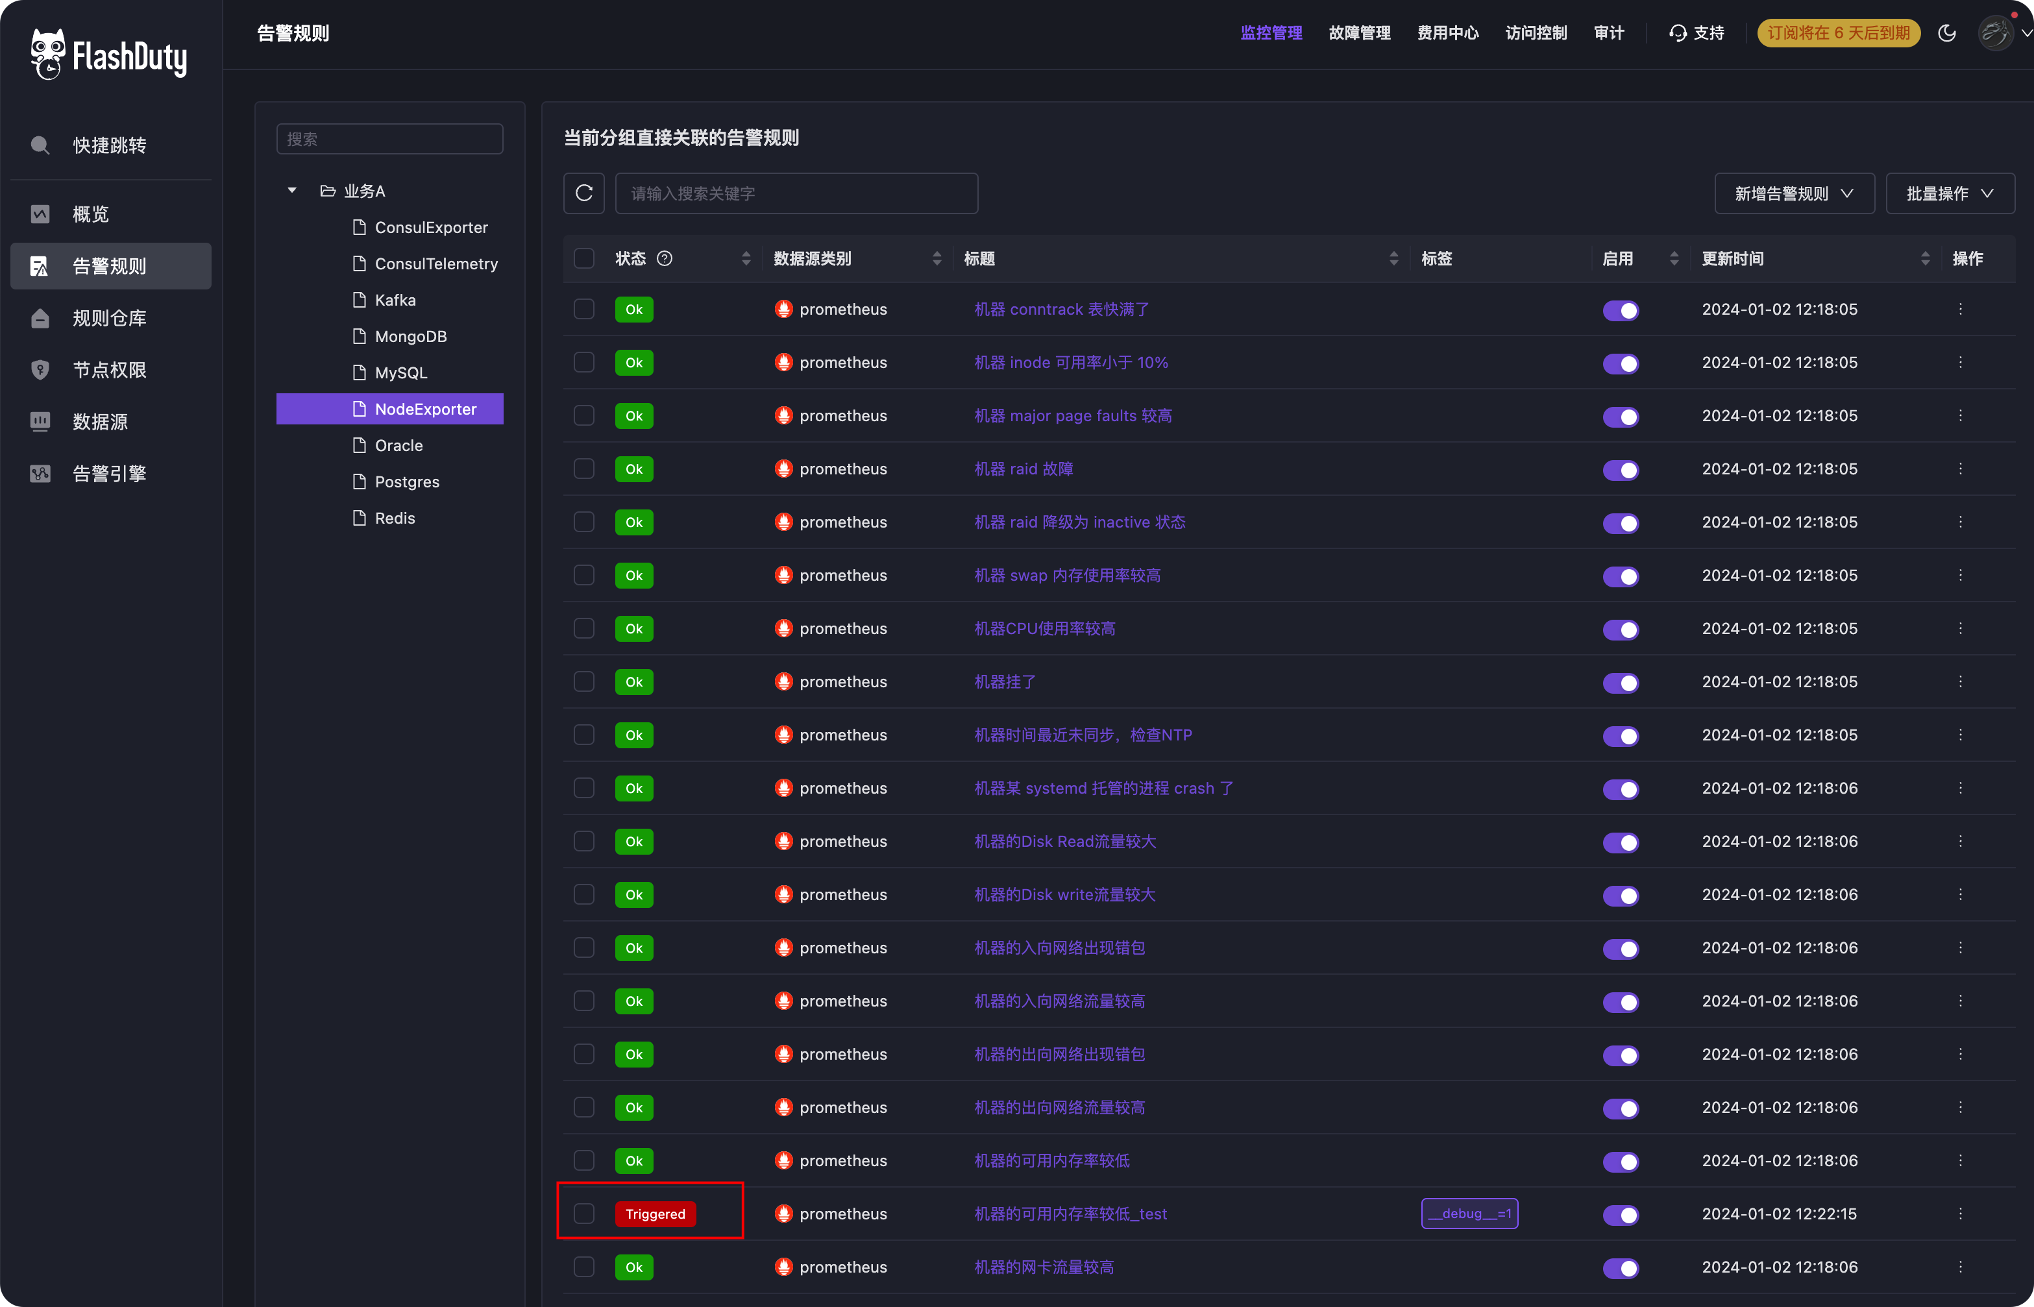Click the status help question-mark icon
The width and height of the screenshot is (2034, 1307).
665,259
